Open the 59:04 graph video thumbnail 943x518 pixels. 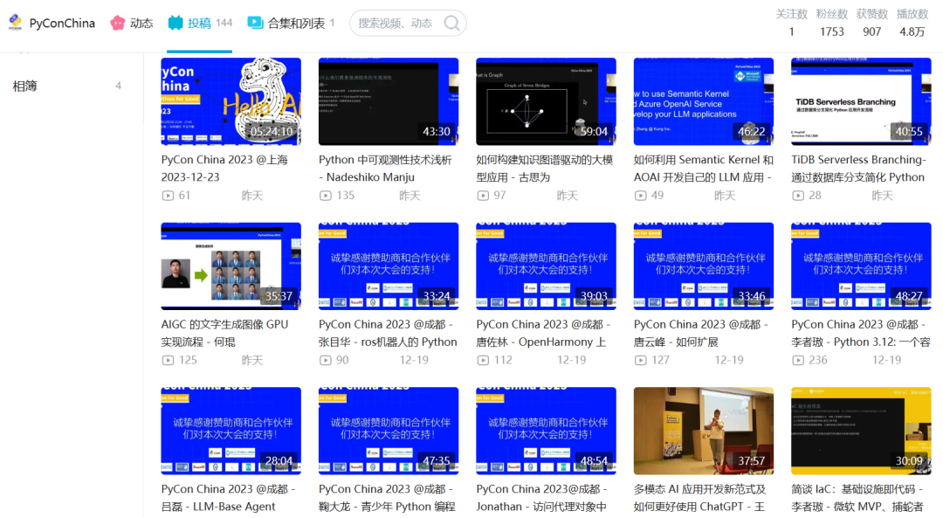pyautogui.click(x=546, y=101)
